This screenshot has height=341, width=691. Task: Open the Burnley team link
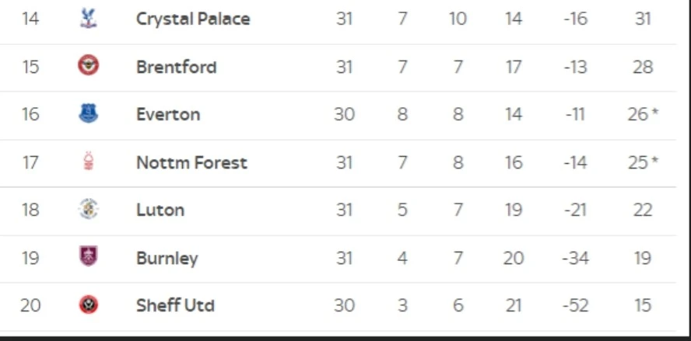tap(167, 257)
